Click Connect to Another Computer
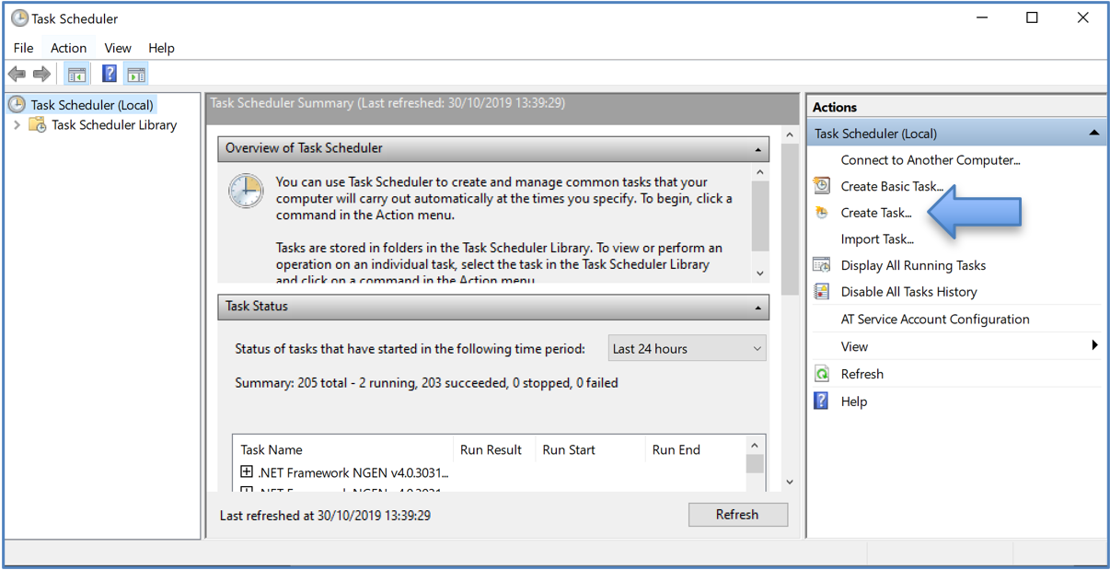Image resolution: width=1110 pixels, height=570 pixels. [x=930, y=159]
